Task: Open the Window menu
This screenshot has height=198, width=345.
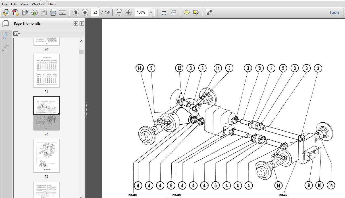Action: [38, 4]
